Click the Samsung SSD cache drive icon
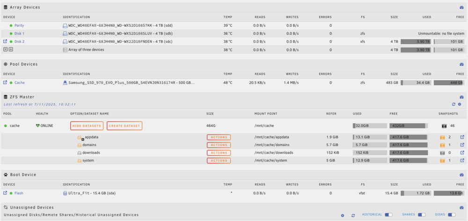The width and height of the screenshot is (468, 221). pyautogui.click(x=65, y=83)
